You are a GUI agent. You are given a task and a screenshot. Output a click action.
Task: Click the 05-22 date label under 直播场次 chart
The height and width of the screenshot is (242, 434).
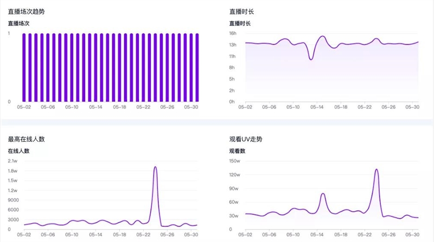point(143,107)
